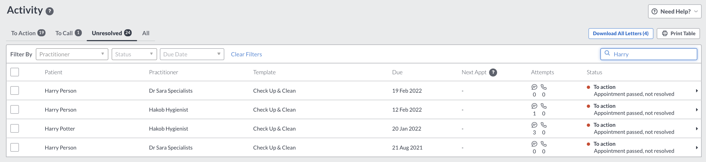Click the phone icon in 21 Aug 2021 row

point(543,144)
